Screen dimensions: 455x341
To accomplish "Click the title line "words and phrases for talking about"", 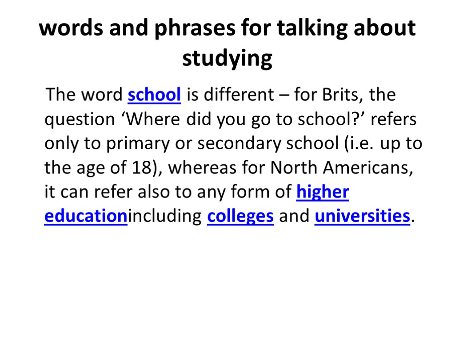I will tap(227, 29).
